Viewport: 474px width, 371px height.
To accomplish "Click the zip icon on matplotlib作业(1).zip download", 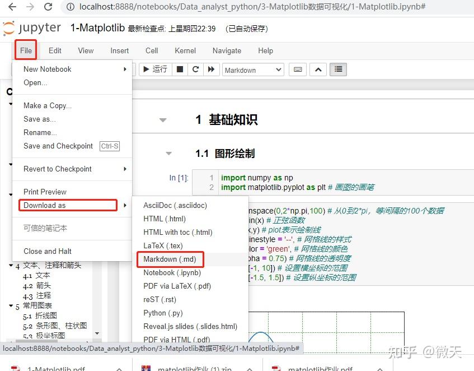I will coord(146,368).
